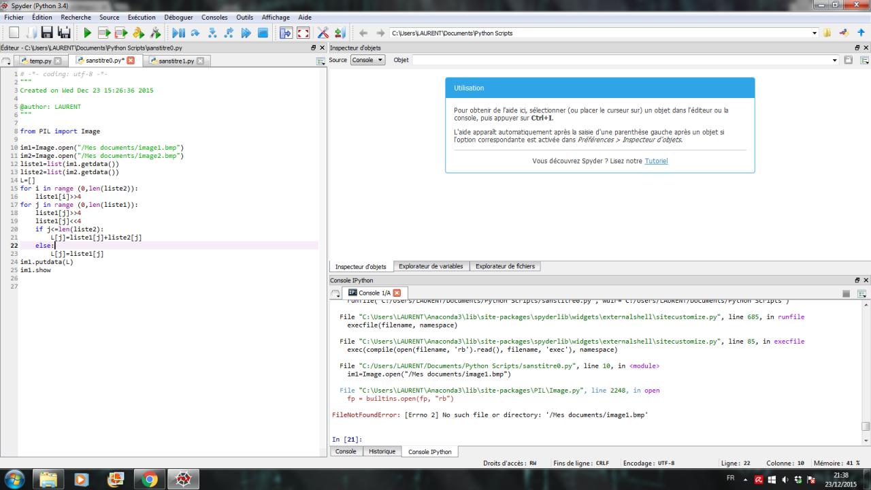Maximize the current pane
Image resolution: width=871 pixels, height=490 pixels.
tap(286, 33)
